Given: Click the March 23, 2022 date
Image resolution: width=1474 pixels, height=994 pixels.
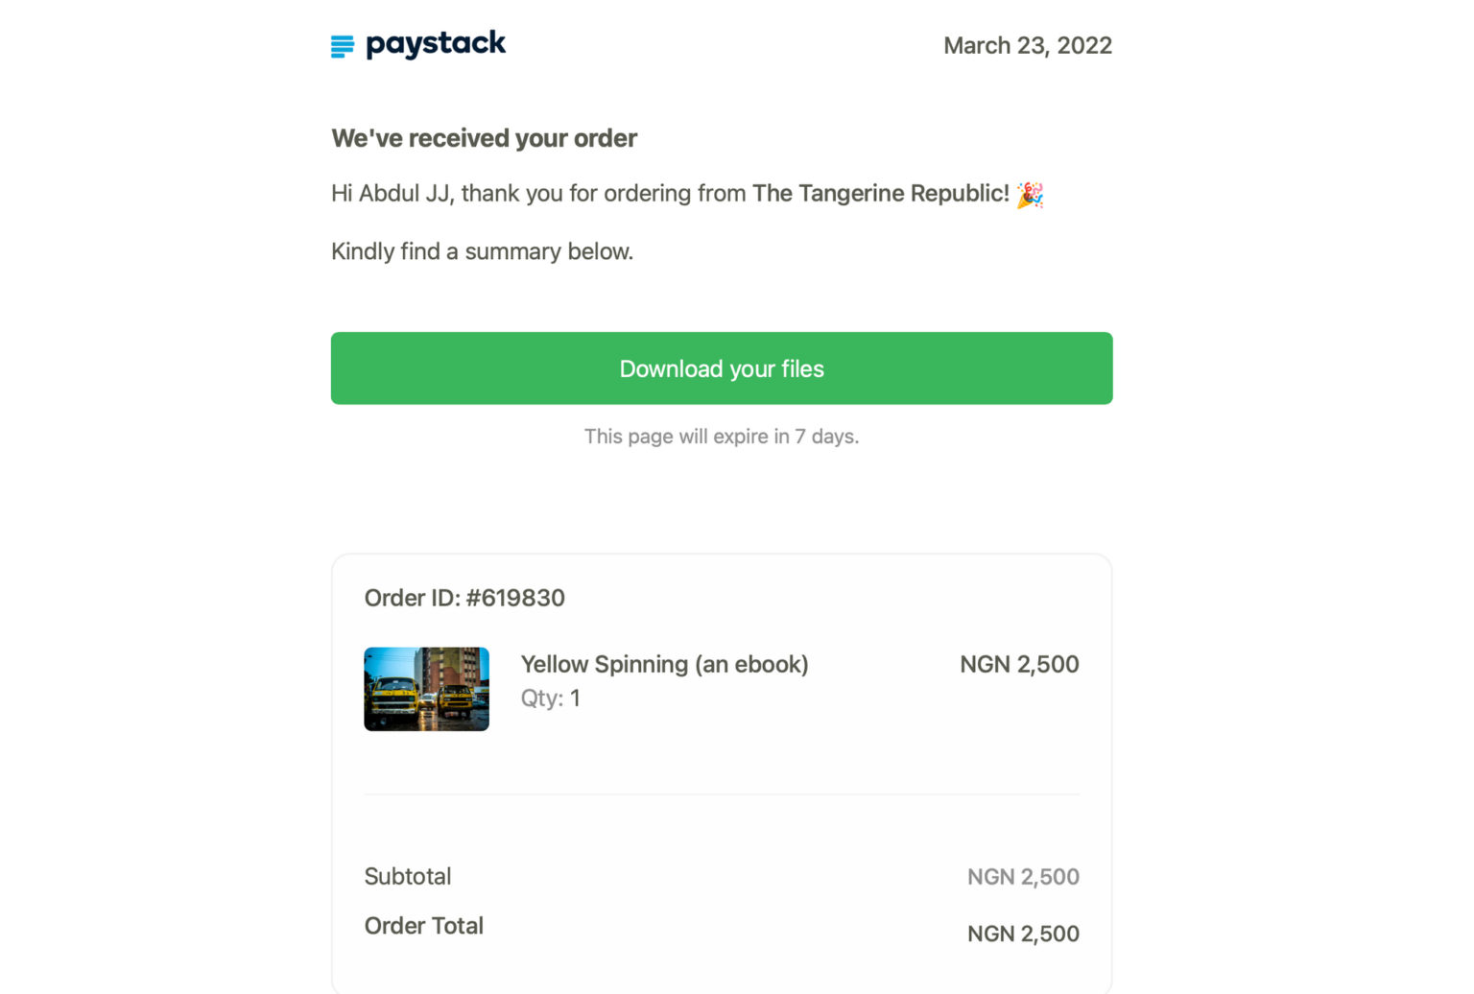Looking at the screenshot, I should point(1028,45).
